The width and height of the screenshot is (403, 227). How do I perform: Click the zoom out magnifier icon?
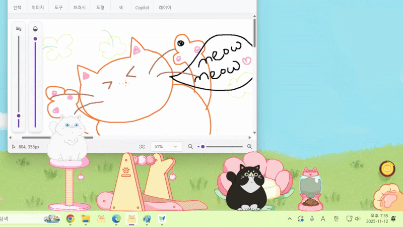[x=190, y=146]
